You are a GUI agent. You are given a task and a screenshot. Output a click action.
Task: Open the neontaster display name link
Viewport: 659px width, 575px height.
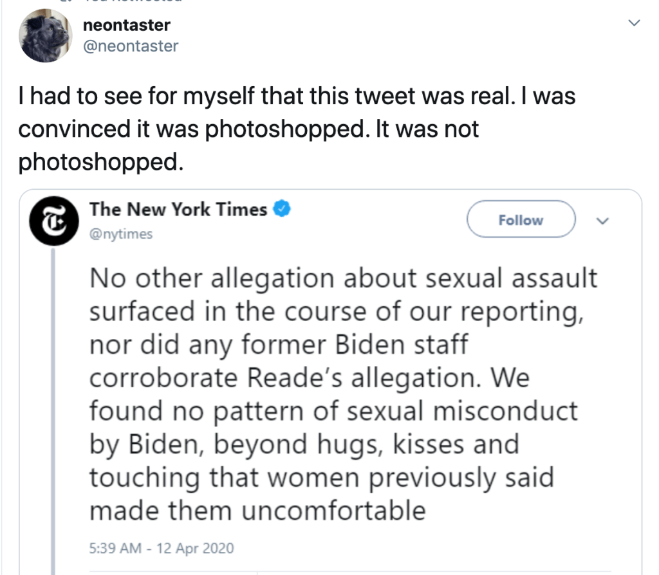(127, 26)
